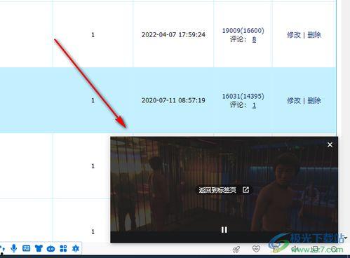Pause the picture-in-picture video

coord(224,230)
